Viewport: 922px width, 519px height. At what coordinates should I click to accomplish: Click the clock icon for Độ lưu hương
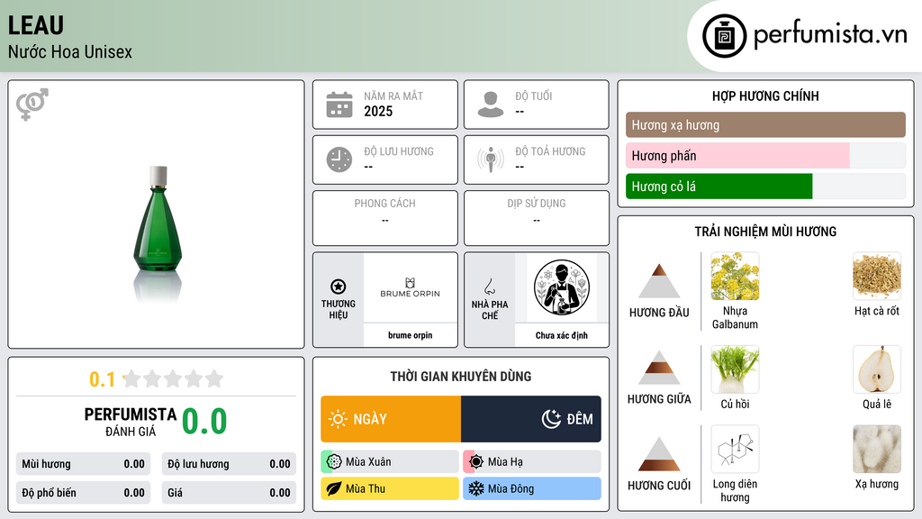pos(339,159)
